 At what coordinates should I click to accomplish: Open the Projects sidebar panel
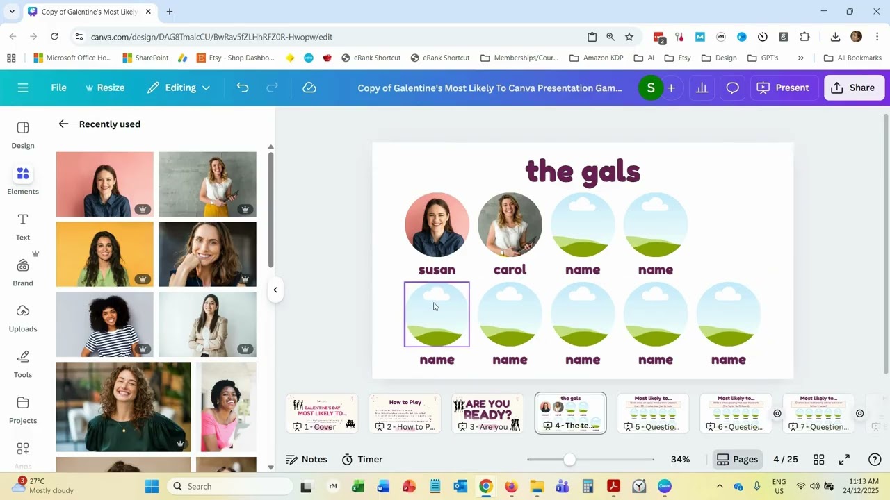pos(23,410)
